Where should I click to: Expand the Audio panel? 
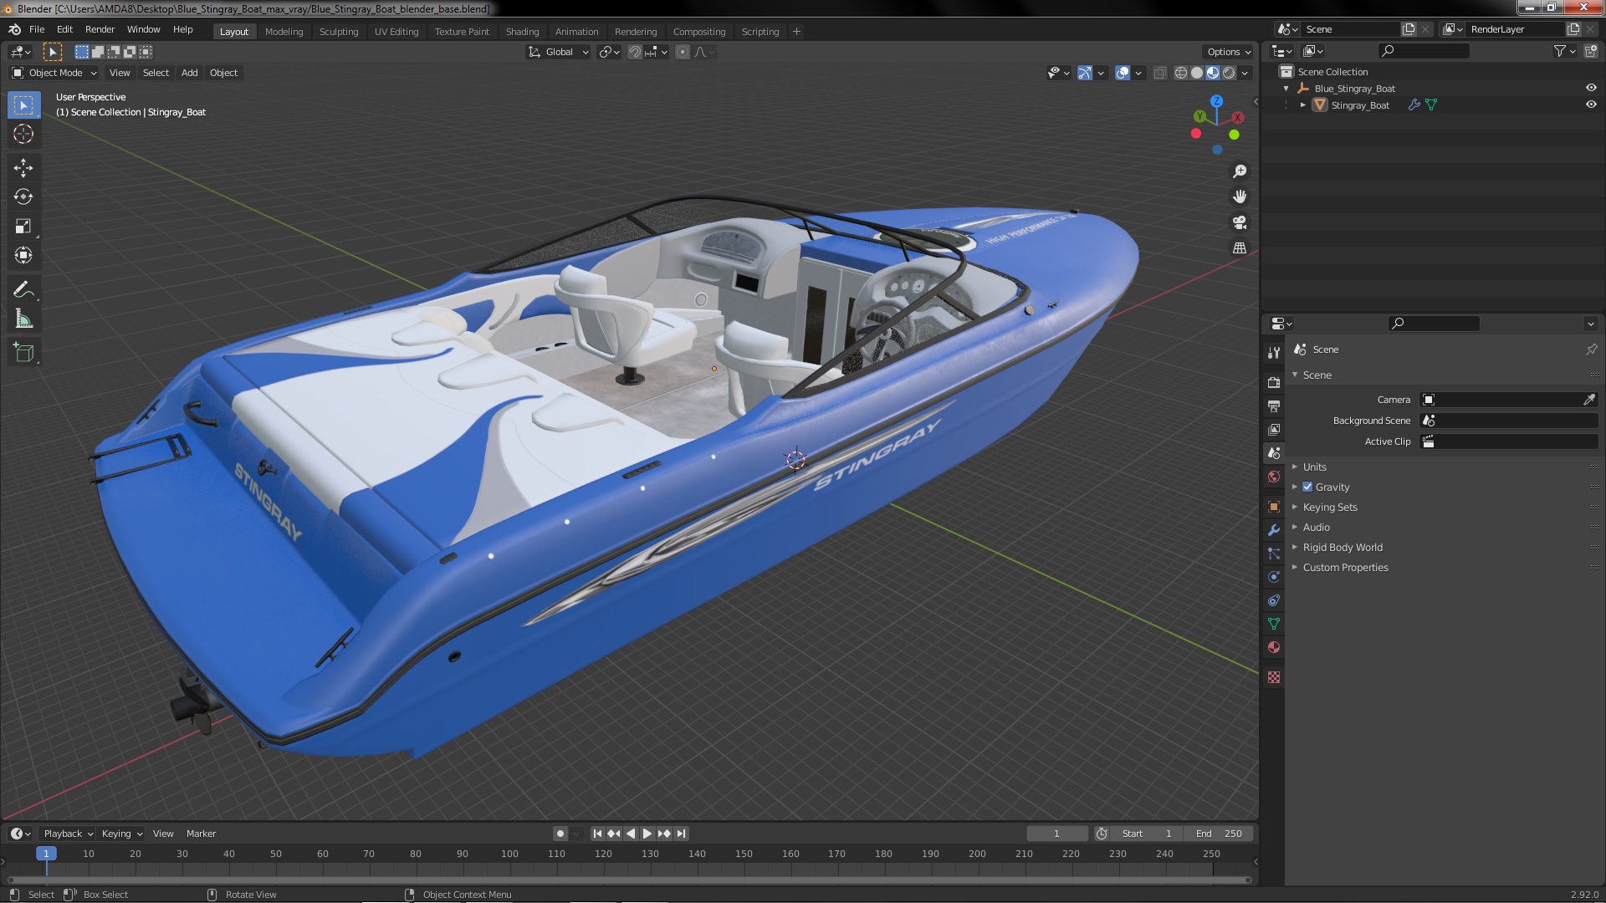pos(1316,528)
